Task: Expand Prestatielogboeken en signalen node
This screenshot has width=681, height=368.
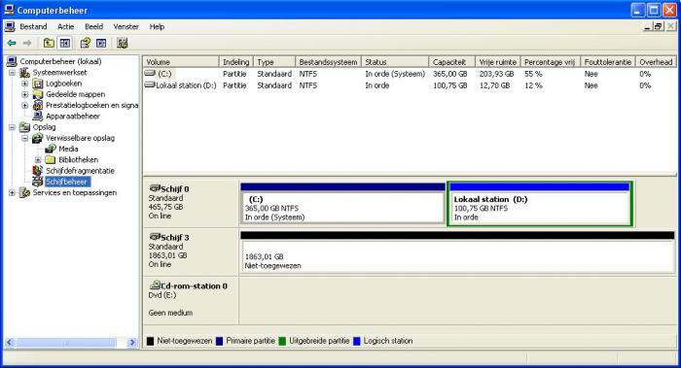Action: pos(25,105)
